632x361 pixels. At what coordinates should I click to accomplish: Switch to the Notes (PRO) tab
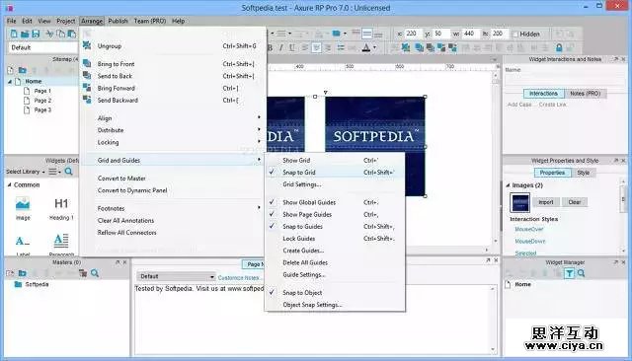click(x=586, y=94)
